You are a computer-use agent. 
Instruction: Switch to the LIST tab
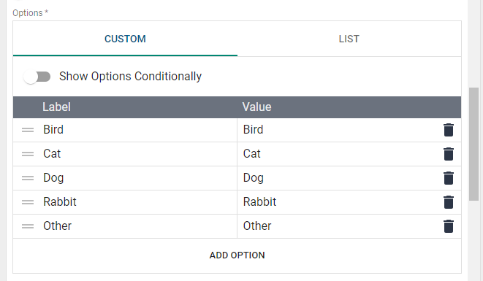[x=349, y=39]
